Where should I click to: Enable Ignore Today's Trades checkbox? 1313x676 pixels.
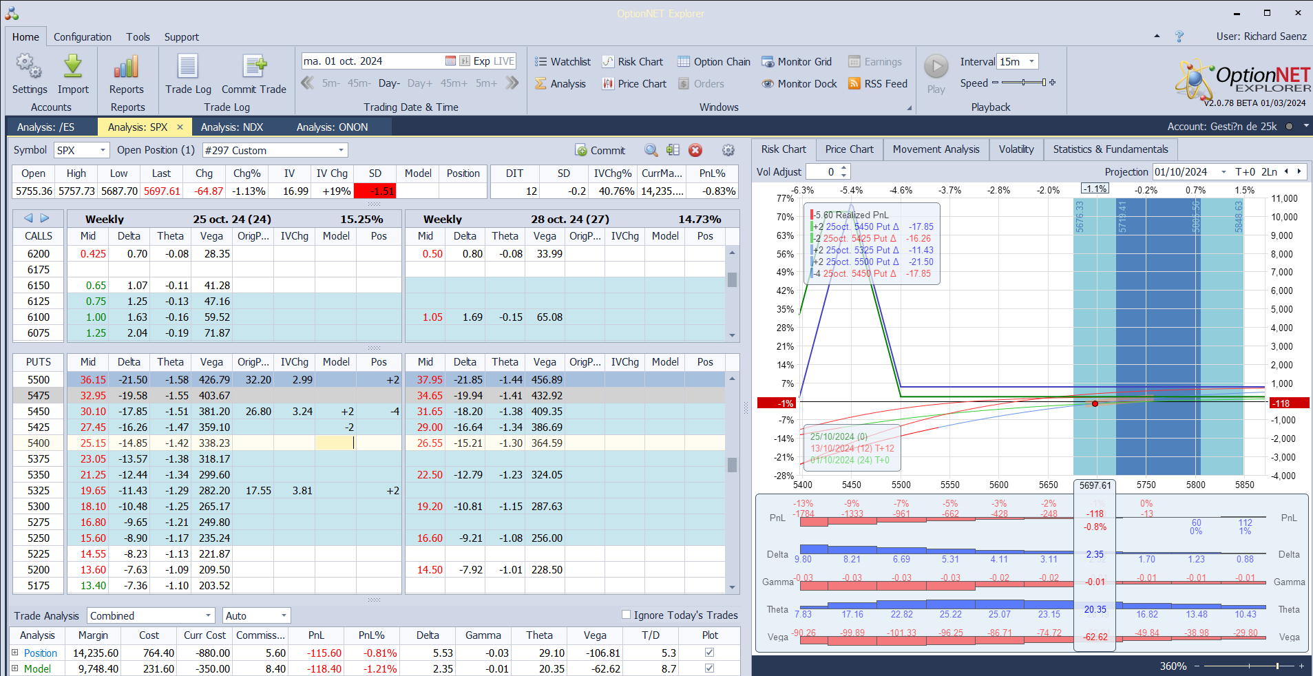coord(626,615)
